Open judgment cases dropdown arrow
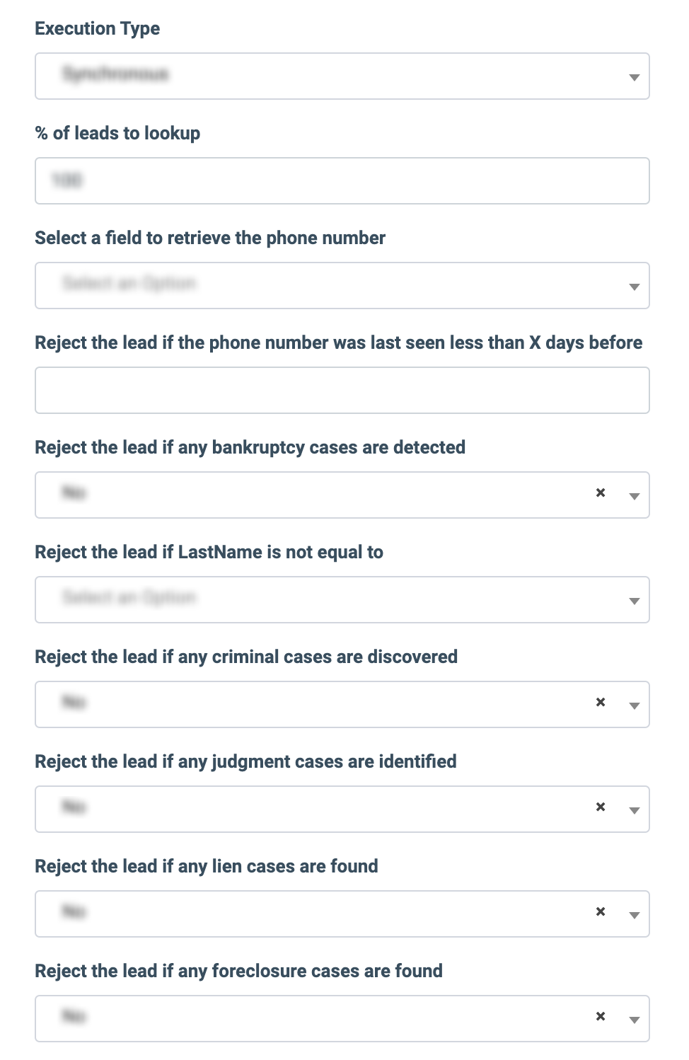Viewport: 689px width, 1060px height. pyautogui.click(x=634, y=810)
